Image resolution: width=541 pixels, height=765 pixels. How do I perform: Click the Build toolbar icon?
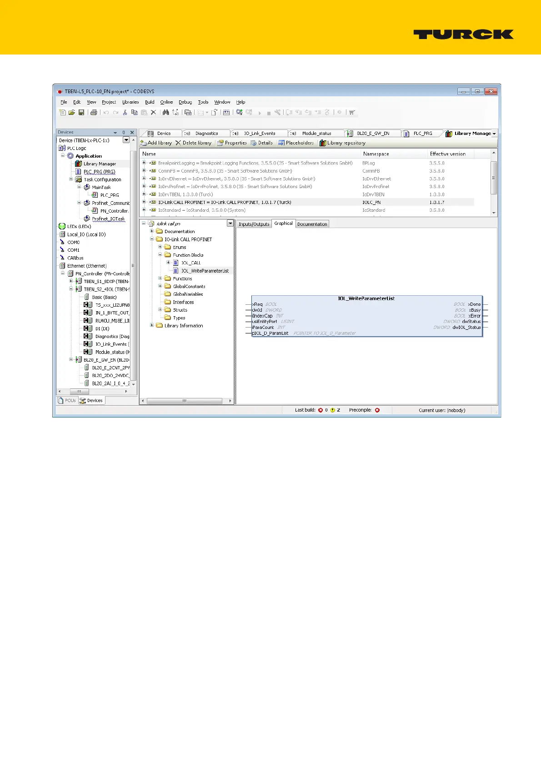[226, 112]
